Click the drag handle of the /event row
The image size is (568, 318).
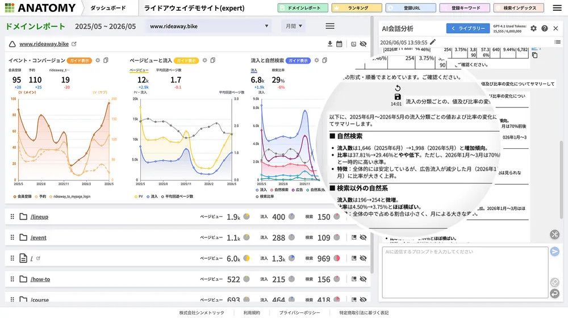click(x=12, y=237)
